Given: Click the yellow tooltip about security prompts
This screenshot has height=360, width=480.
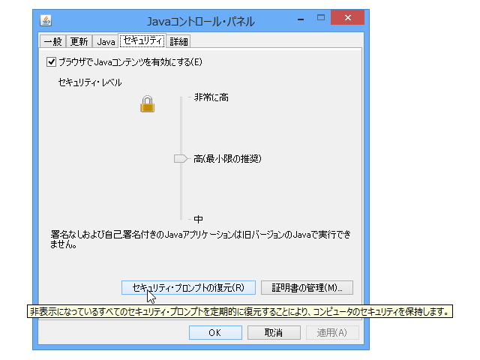Looking at the screenshot, I should (x=240, y=312).
